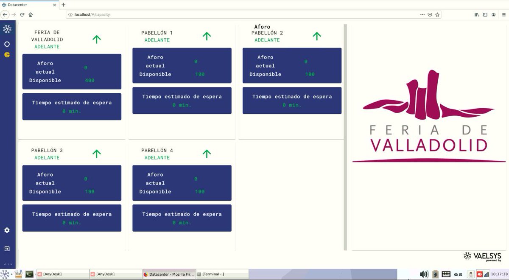Image resolution: width=509 pixels, height=280 pixels.
Task: Click ADELANTE status under Pabellón 1
Action: point(157,40)
